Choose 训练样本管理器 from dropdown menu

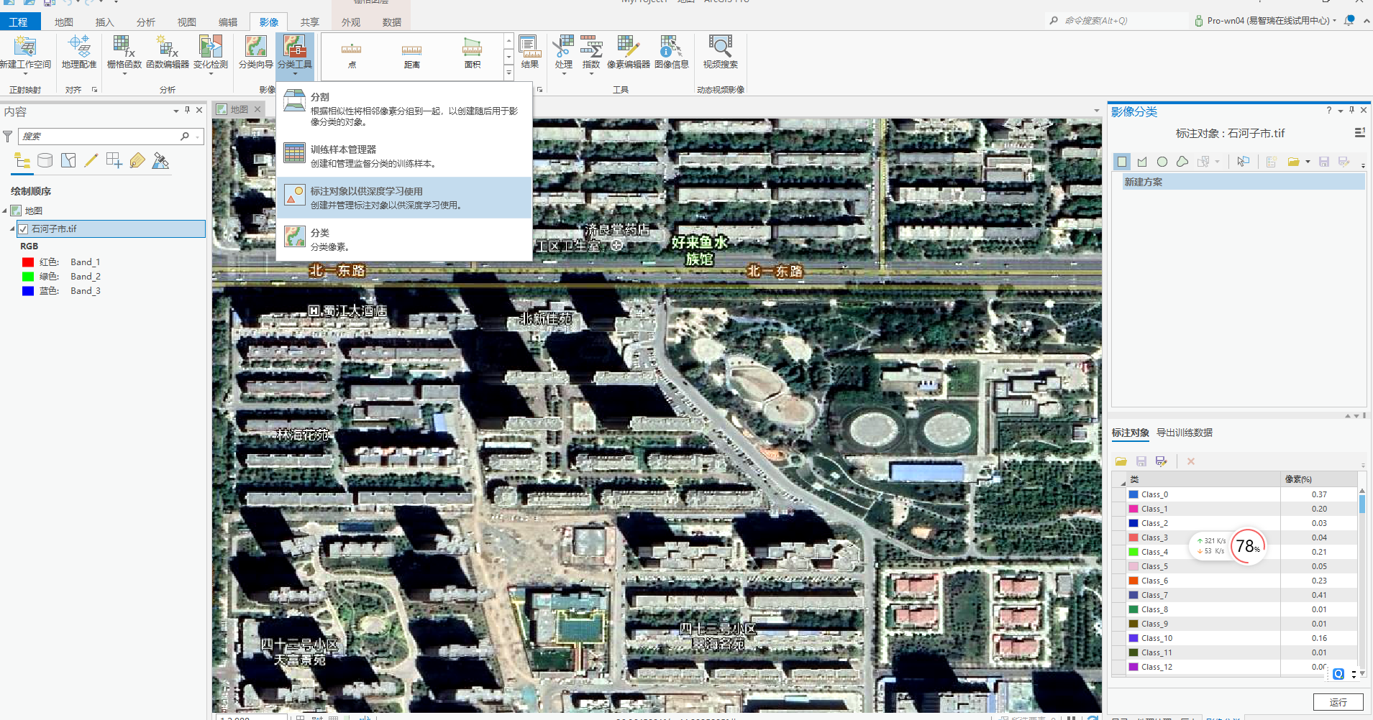coord(404,156)
